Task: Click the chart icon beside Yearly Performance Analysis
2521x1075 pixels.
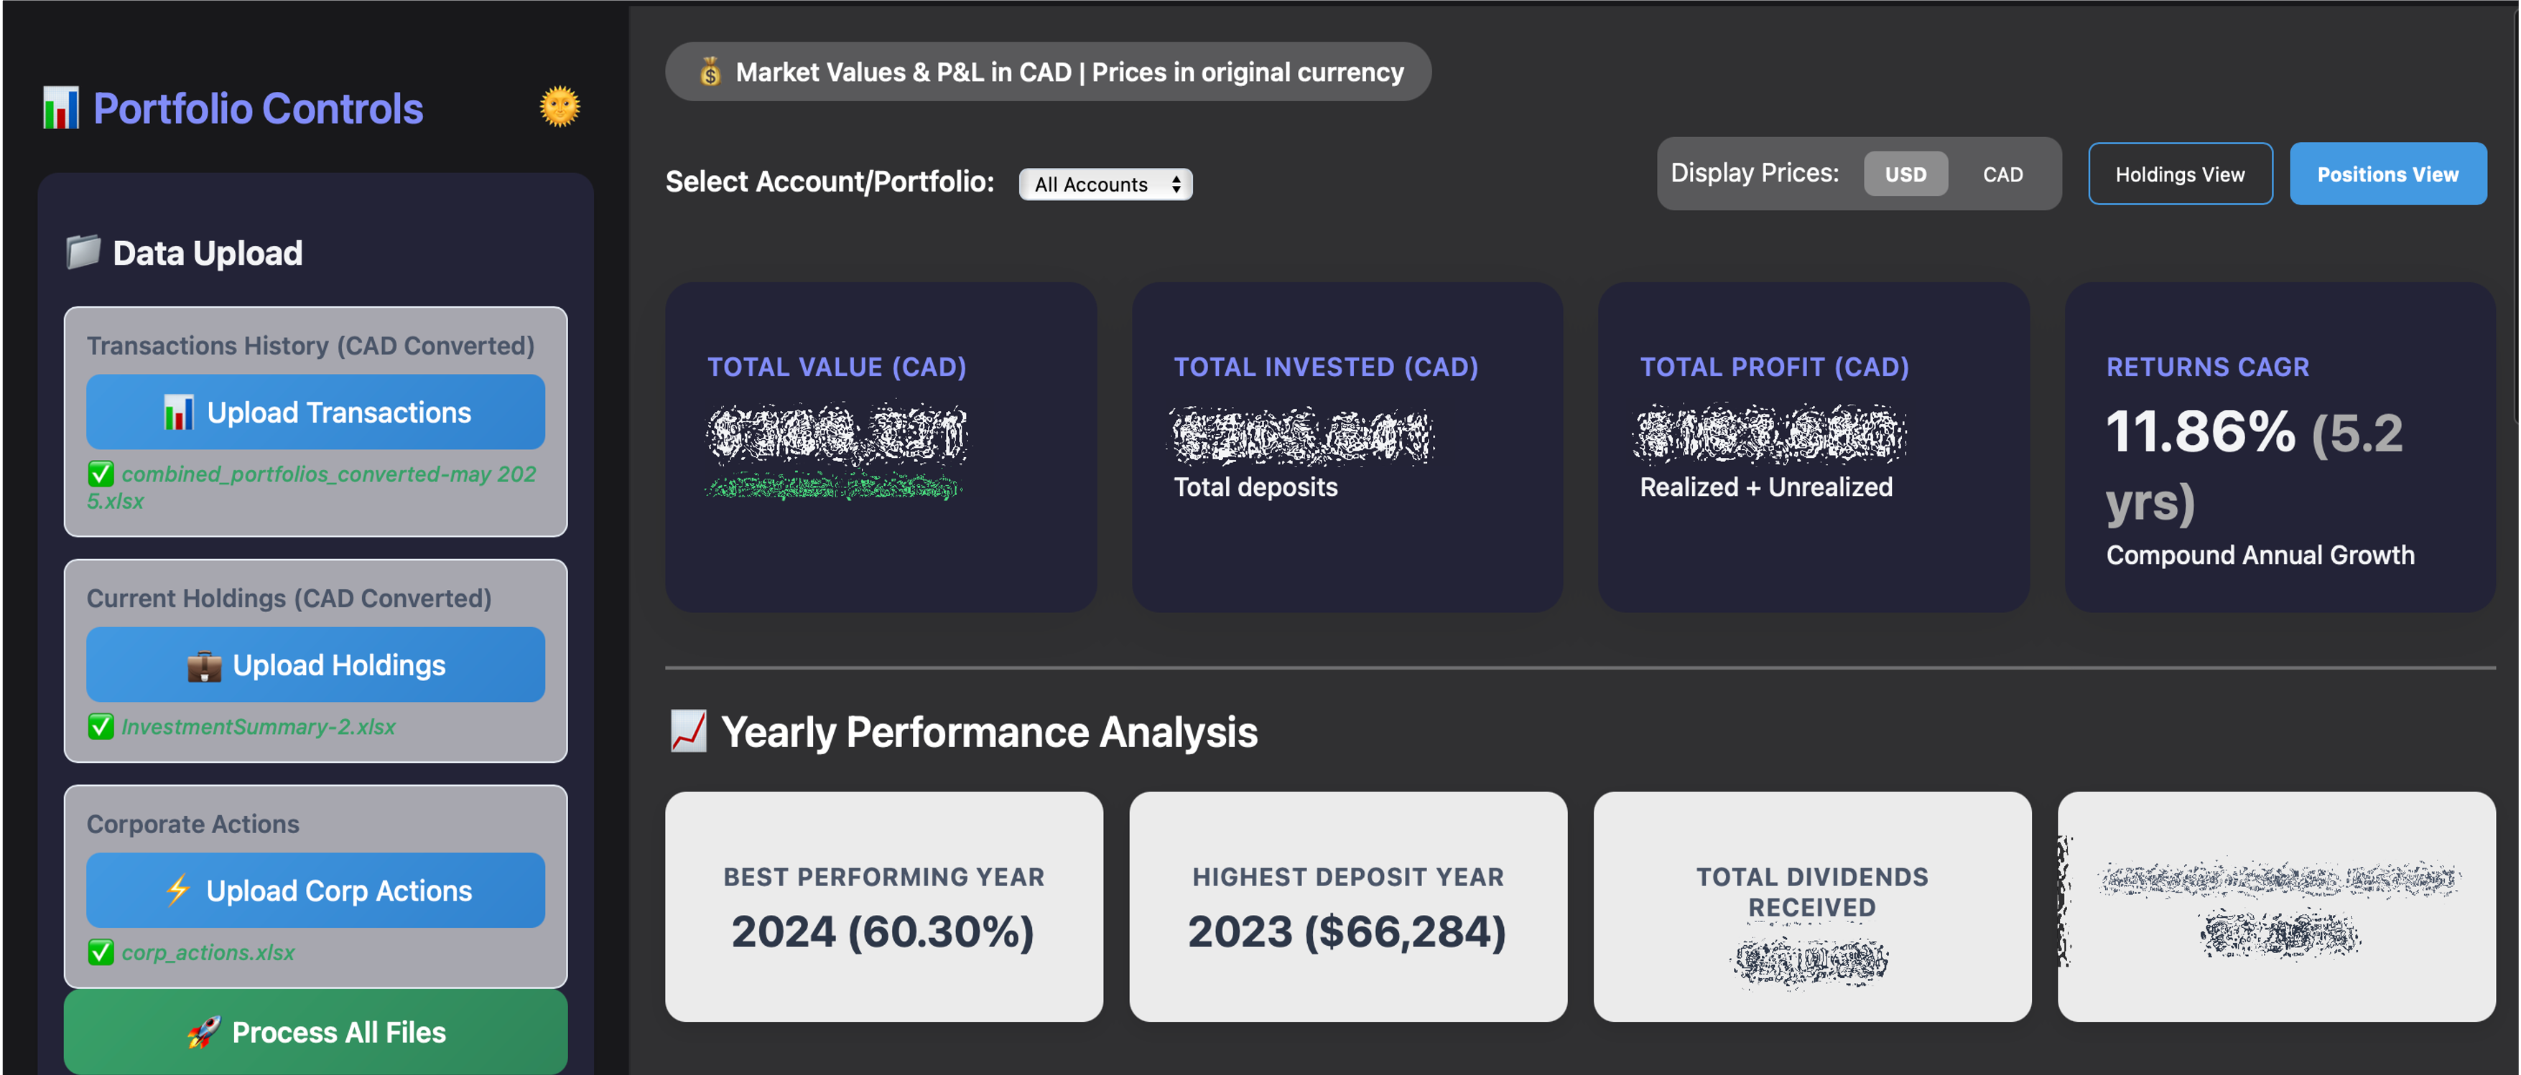Action: click(x=689, y=732)
